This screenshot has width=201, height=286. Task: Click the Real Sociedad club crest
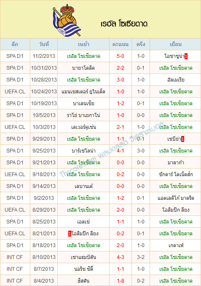(x=67, y=20)
